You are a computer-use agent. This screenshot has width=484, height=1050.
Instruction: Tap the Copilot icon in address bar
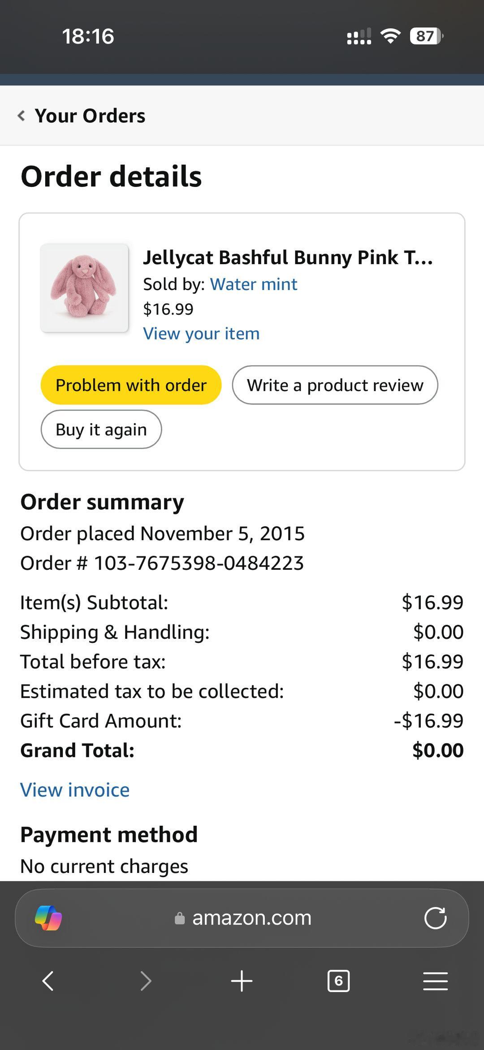pyautogui.click(x=48, y=918)
